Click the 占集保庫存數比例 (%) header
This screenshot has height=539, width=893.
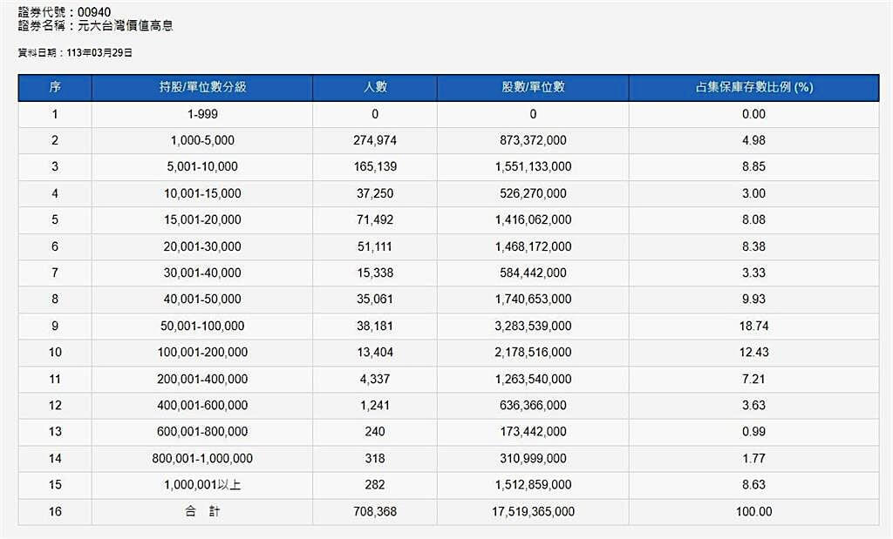(753, 88)
